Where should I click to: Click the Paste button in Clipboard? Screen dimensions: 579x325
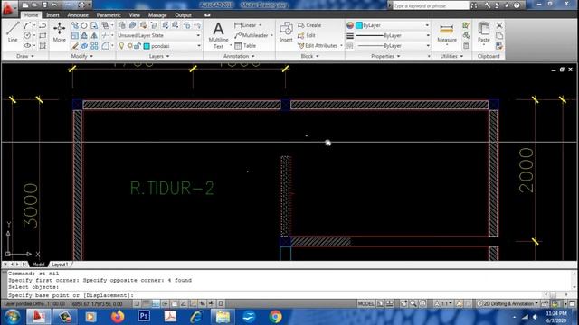point(483,32)
